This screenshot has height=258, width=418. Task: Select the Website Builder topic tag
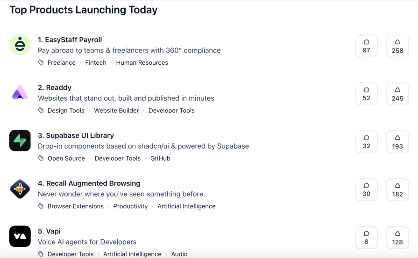pyautogui.click(x=116, y=110)
